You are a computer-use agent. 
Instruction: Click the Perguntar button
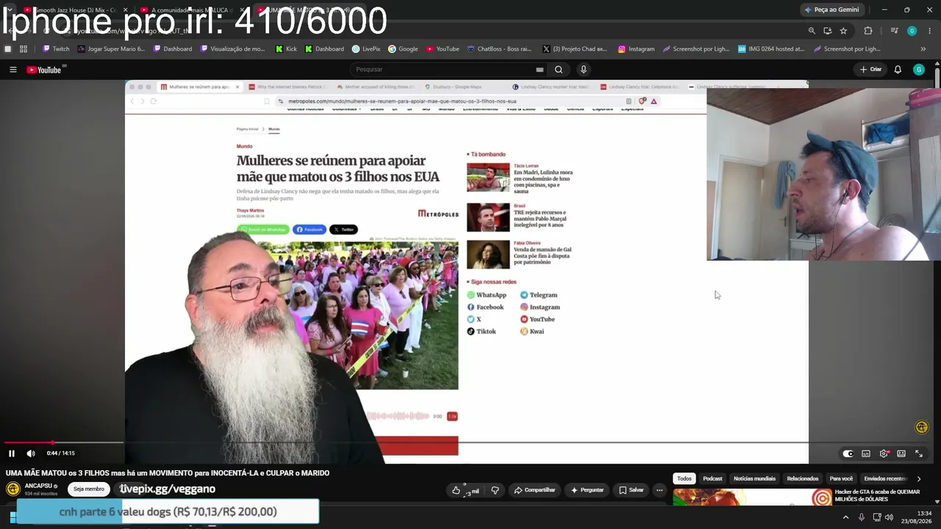click(x=587, y=490)
